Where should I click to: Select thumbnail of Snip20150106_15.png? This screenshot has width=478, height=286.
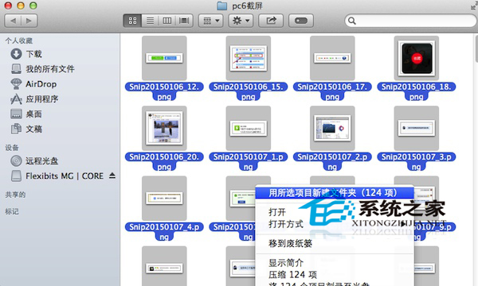point(249,58)
